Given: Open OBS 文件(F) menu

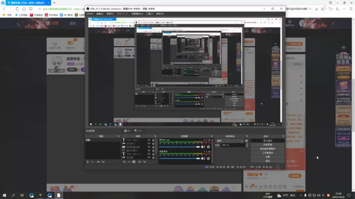Looking at the screenshot, I should [90, 14].
